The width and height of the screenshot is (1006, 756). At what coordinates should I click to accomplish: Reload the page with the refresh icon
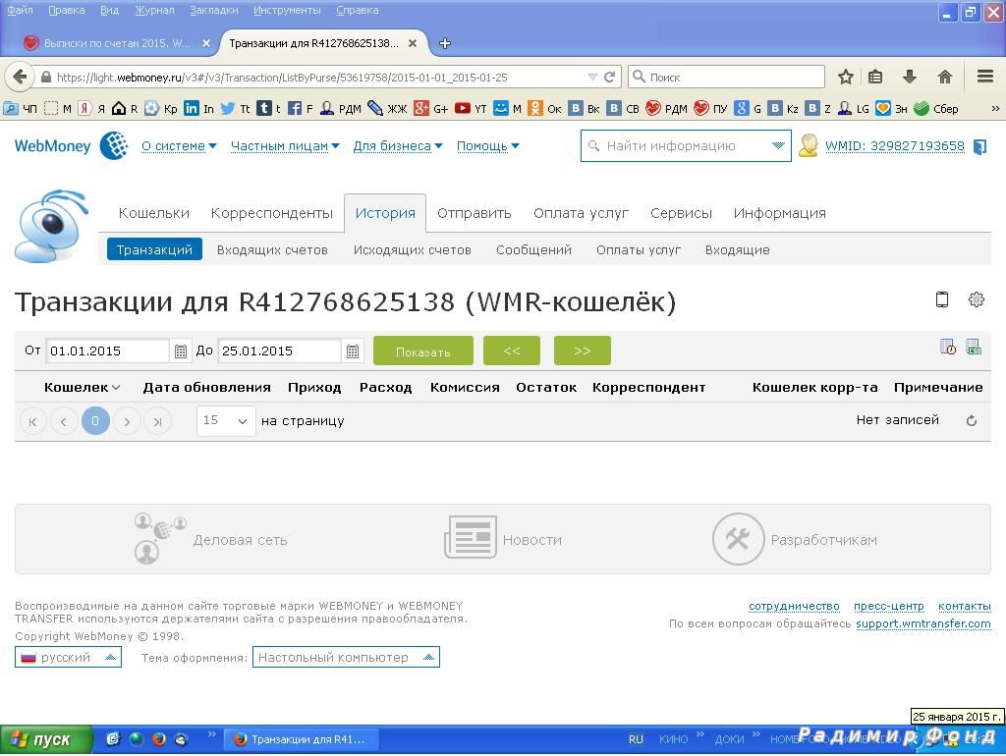[x=609, y=77]
